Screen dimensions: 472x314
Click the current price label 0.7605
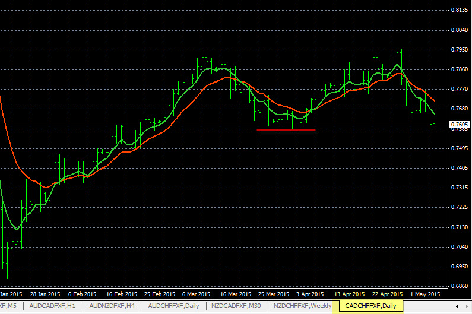point(460,124)
